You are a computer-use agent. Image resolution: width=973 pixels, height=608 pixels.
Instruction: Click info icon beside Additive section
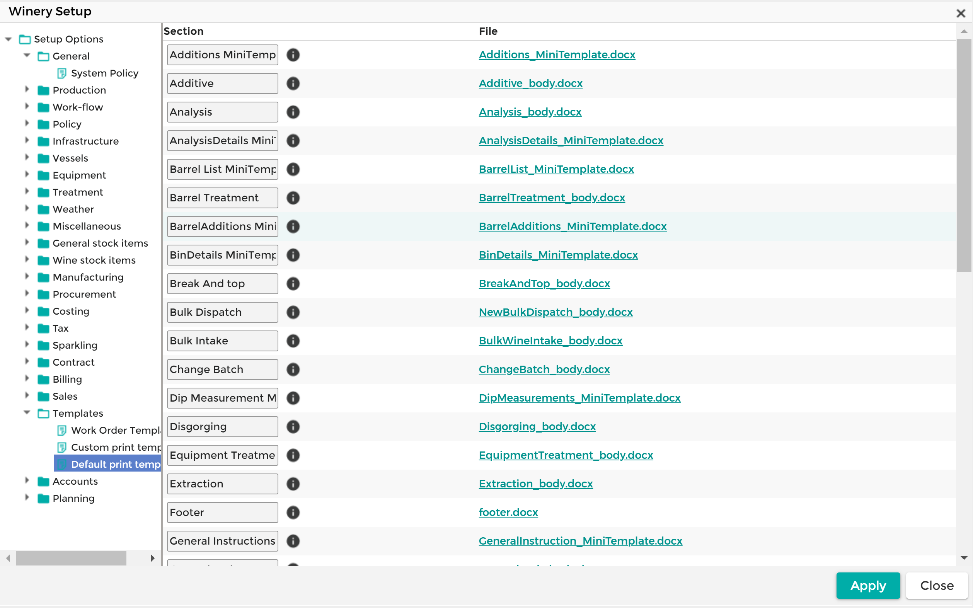click(293, 83)
